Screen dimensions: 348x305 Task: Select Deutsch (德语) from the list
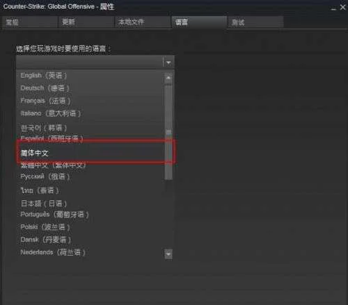coord(45,88)
